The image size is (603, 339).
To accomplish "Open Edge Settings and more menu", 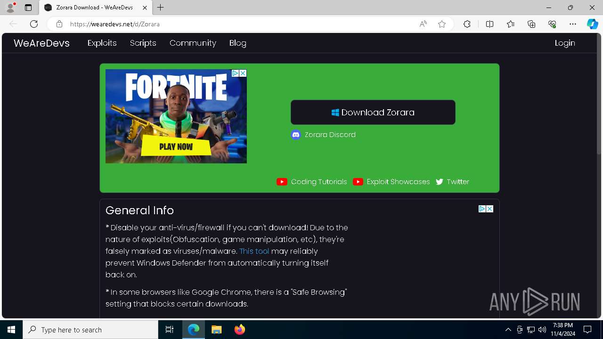I will pos(573,24).
